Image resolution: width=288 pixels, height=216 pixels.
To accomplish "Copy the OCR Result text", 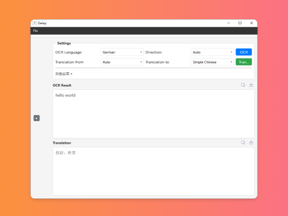I will pyautogui.click(x=243, y=85).
